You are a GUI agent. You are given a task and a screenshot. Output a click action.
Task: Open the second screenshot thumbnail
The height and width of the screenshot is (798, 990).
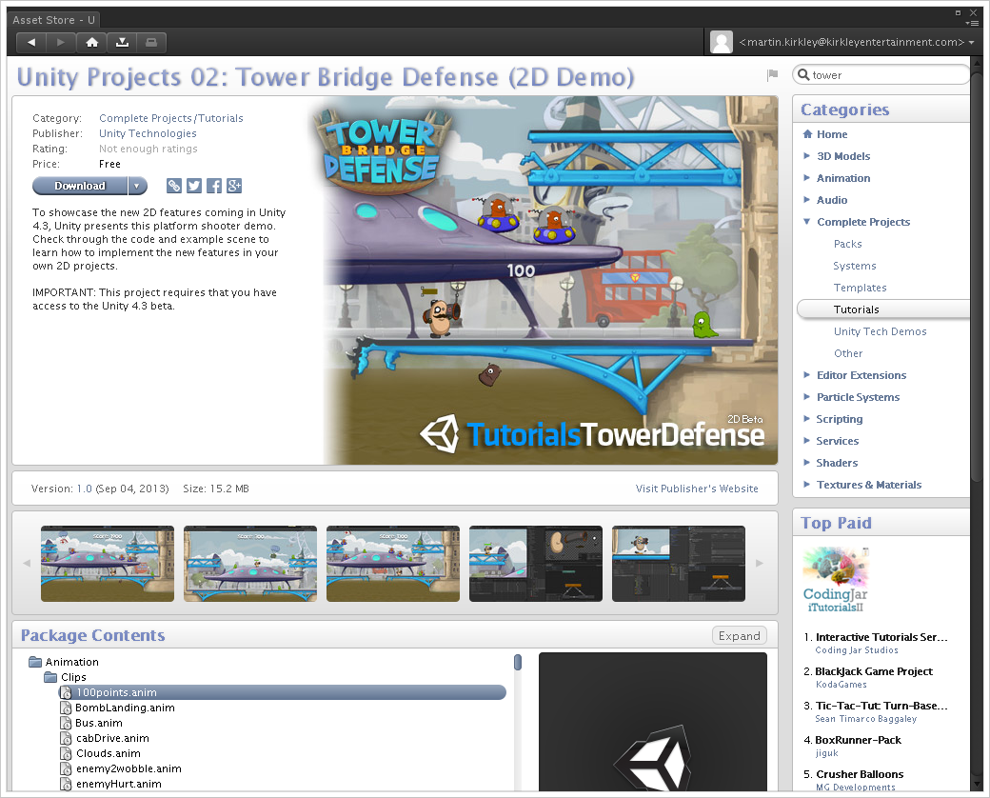click(x=250, y=564)
